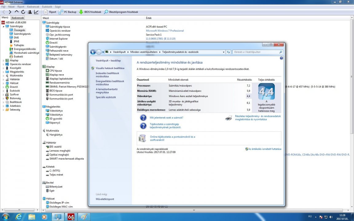Open the Súgó menu
The width and height of the screenshot is (354, 221).
tap(57, 7)
